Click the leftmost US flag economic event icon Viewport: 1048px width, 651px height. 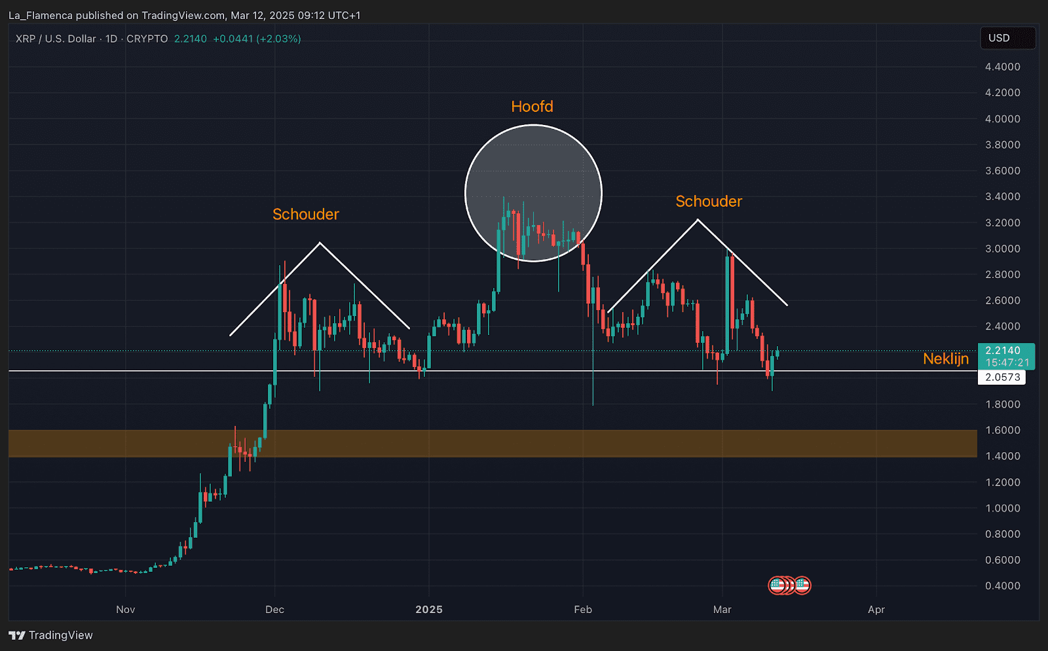pos(777,585)
